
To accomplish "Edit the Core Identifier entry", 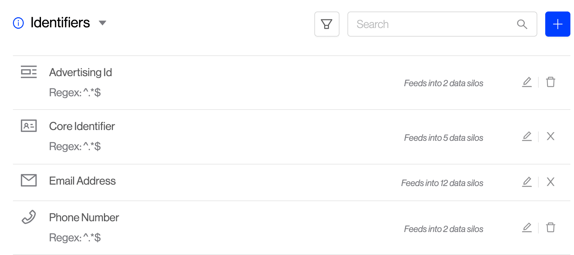I will click(x=527, y=136).
